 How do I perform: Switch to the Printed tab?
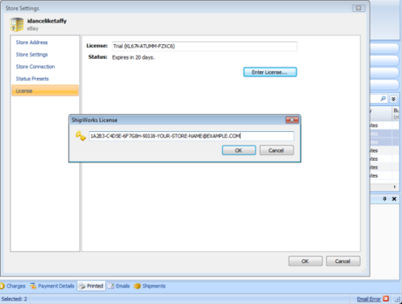[x=92, y=286]
